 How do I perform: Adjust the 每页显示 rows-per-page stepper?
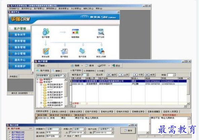tap(87, 75)
